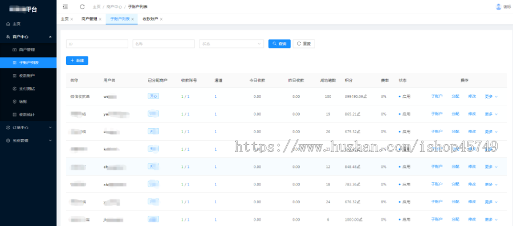Edit points 676.32 with the pencil icon
513x226 pixels.
coord(359,202)
